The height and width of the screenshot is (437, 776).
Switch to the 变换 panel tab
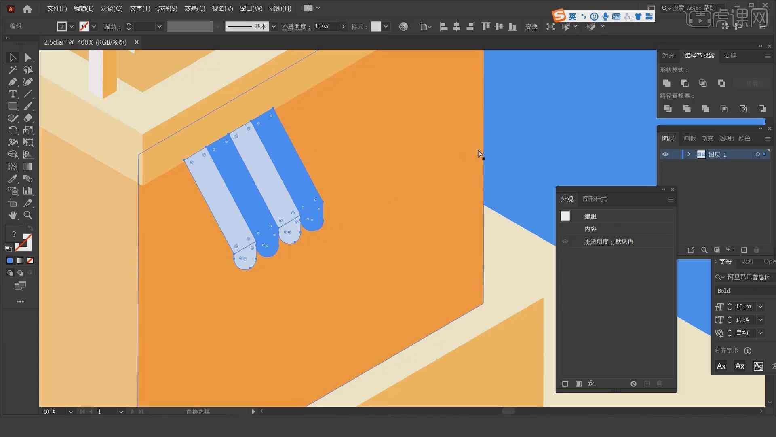(x=730, y=56)
